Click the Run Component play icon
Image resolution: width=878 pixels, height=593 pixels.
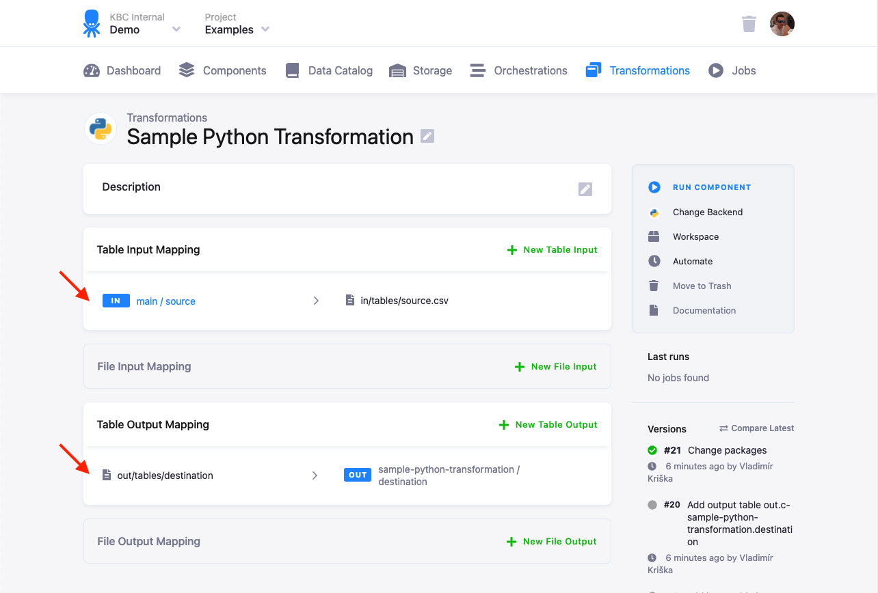coord(654,187)
